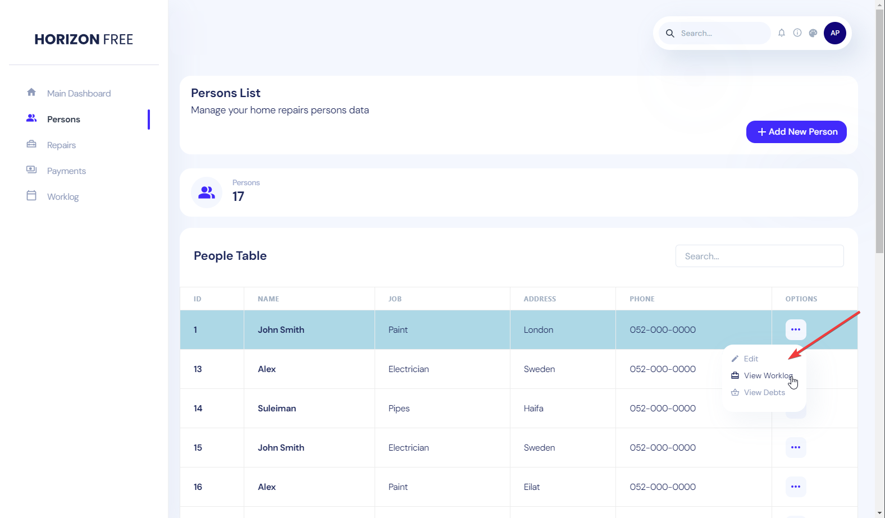Image resolution: width=885 pixels, height=518 pixels.
Task: Click the Payments sidebar icon
Action: [x=31, y=169]
